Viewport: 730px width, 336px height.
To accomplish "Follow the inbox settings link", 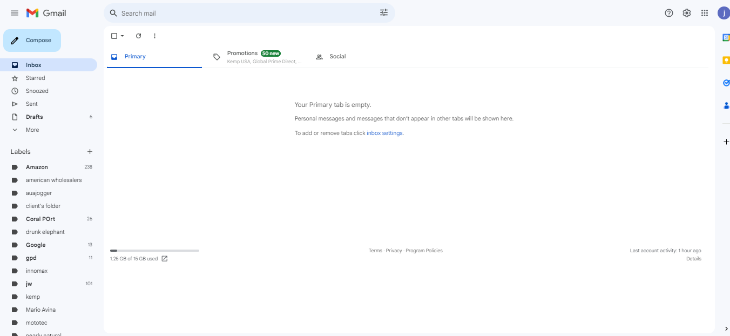I will [384, 133].
